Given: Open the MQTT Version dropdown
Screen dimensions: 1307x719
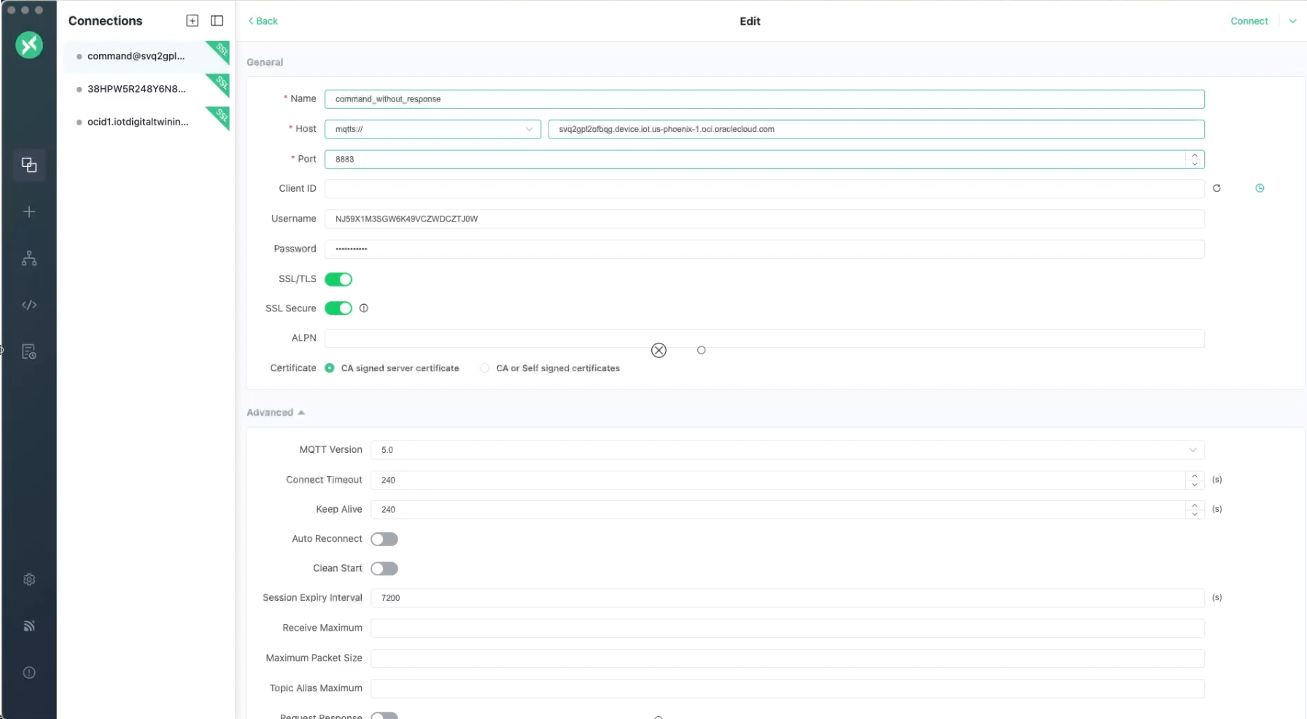Looking at the screenshot, I should 1192,450.
